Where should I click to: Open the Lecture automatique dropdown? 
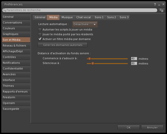tap(85, 24)
